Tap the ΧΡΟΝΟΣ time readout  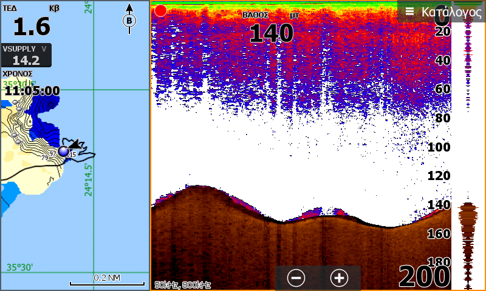[31, 85]
